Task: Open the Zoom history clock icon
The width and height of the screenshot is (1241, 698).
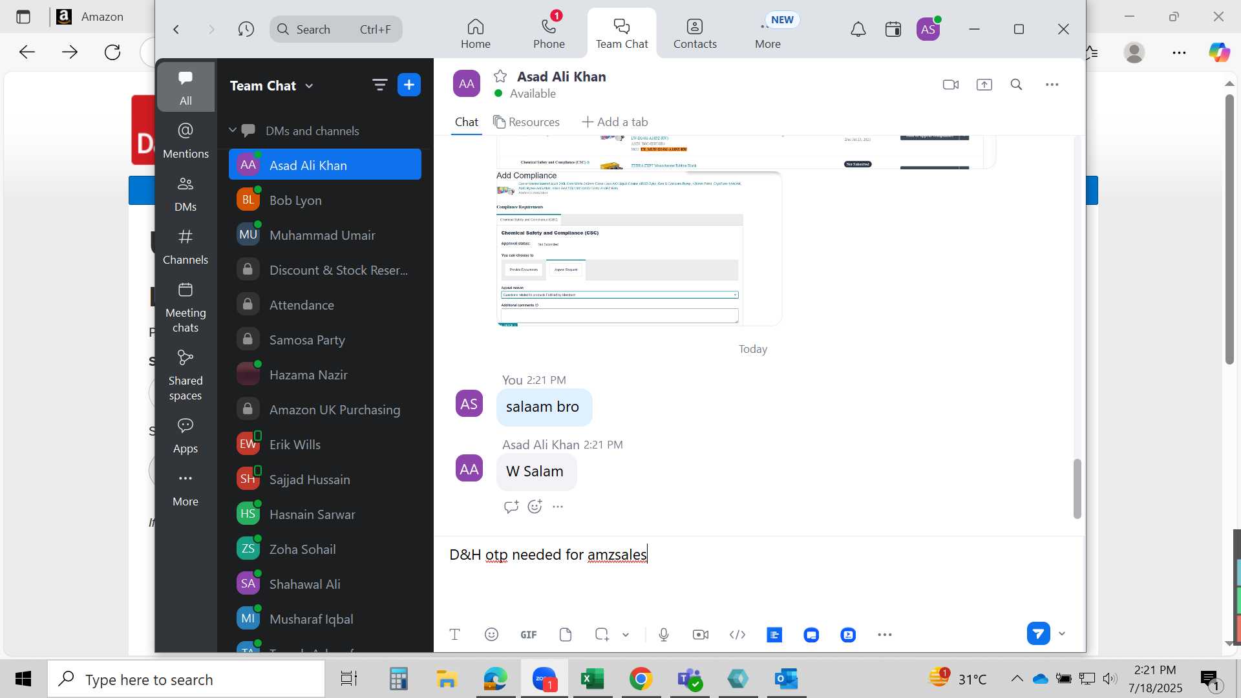Action: point(246,29)
